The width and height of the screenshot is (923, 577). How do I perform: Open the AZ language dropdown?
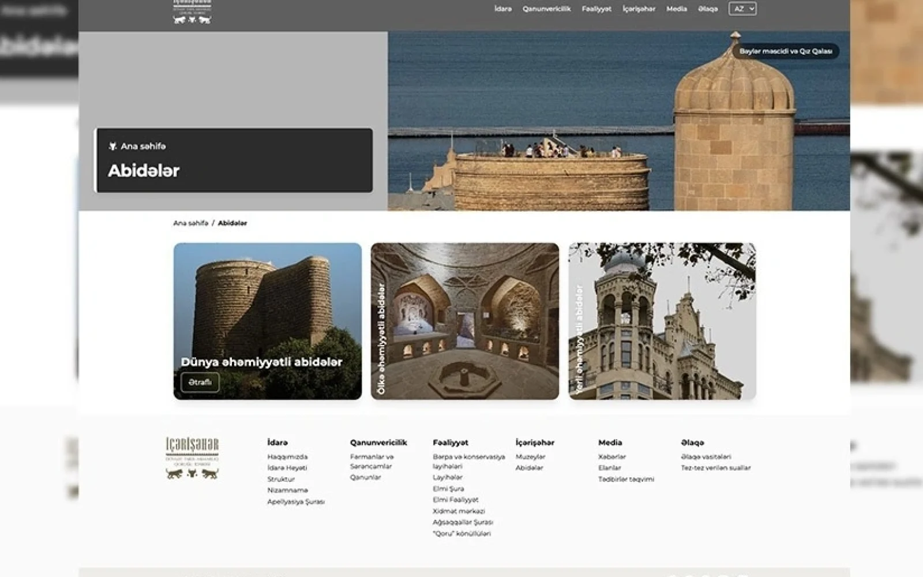(742, 9)
